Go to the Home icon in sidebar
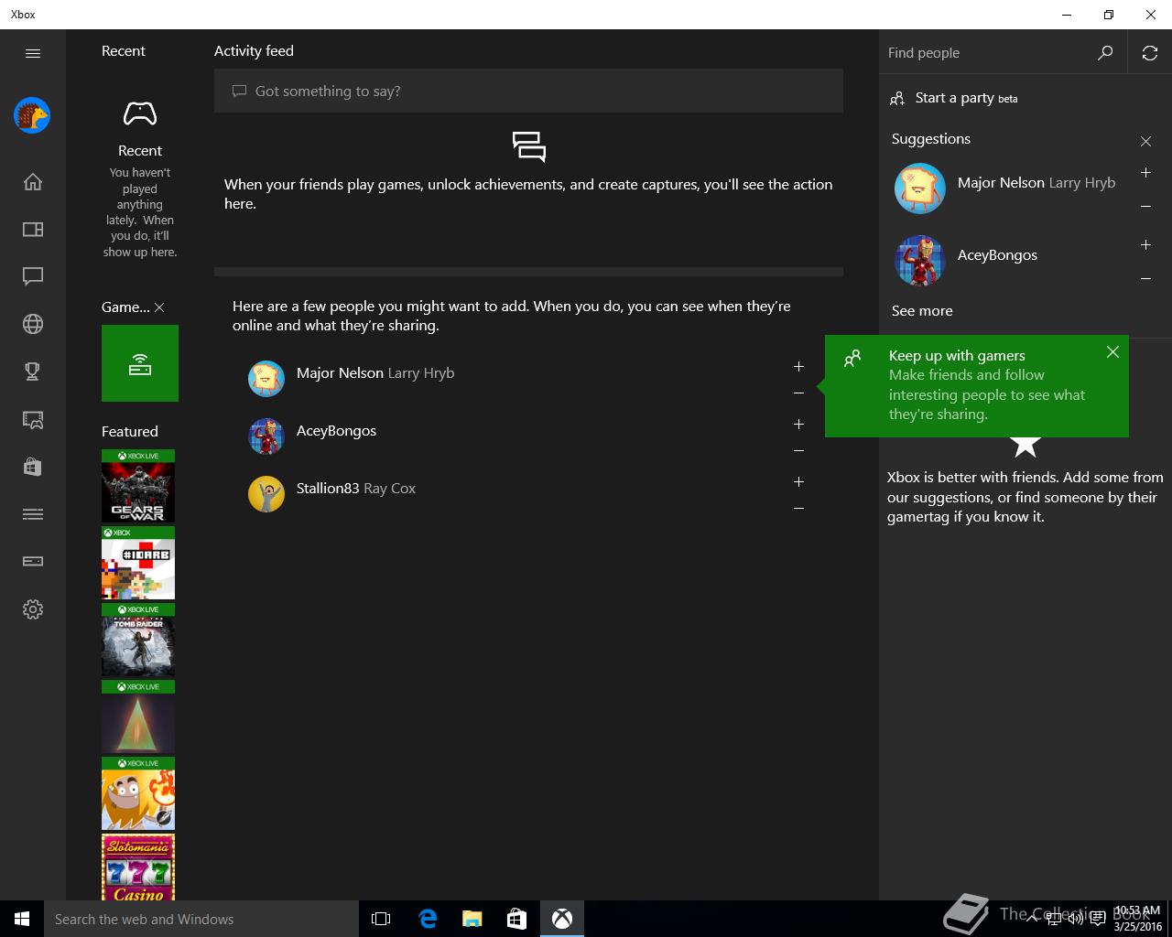1172x937 pixels. point(33,181)
